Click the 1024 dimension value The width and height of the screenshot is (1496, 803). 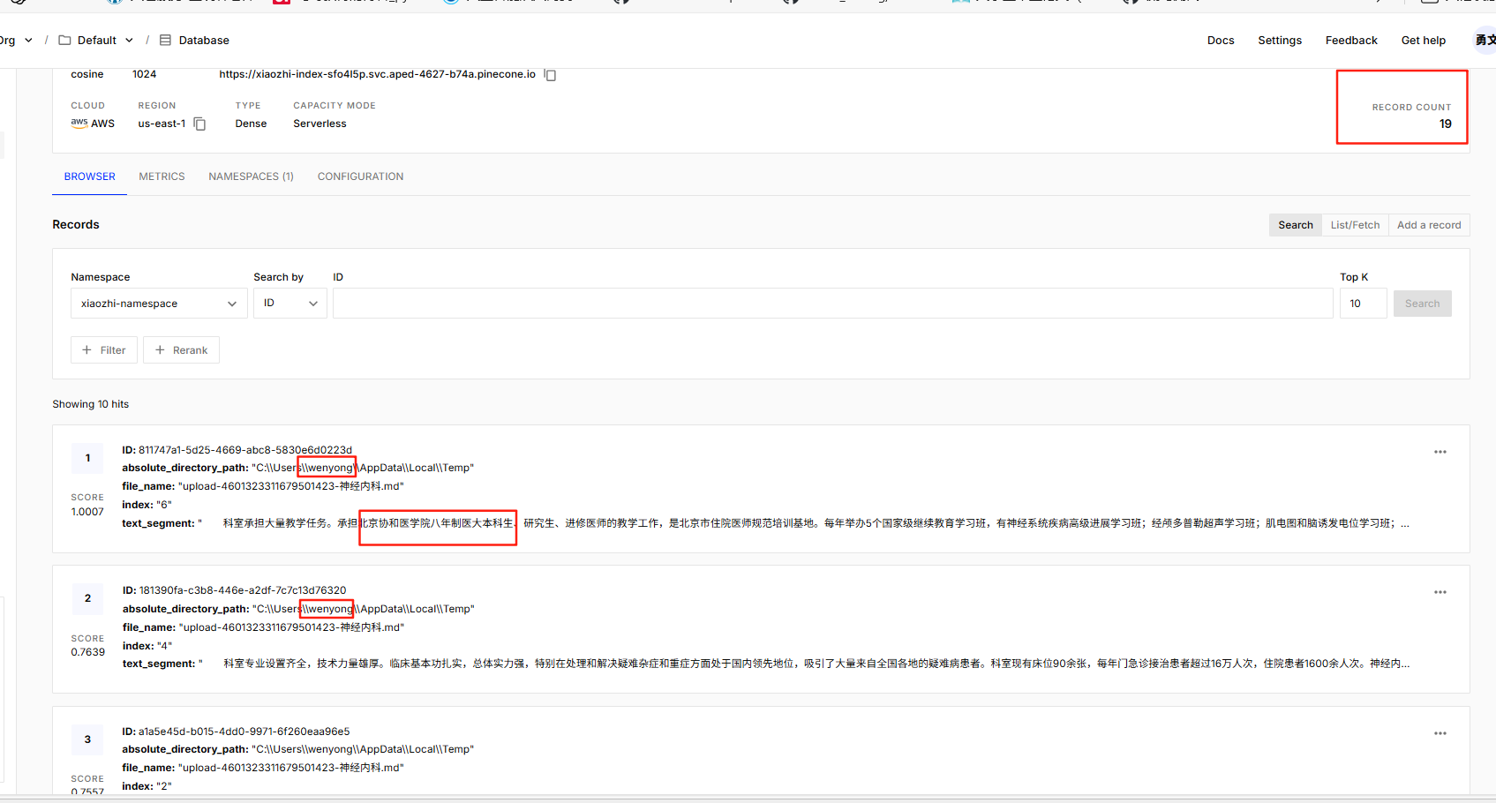144,74
